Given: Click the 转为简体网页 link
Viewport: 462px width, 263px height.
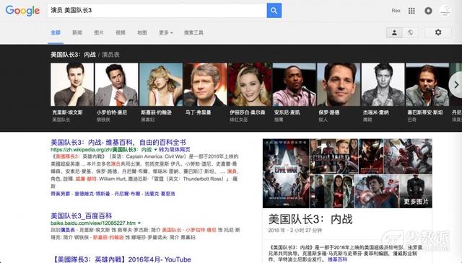Looking at the screenshot, I should (175, 150).
